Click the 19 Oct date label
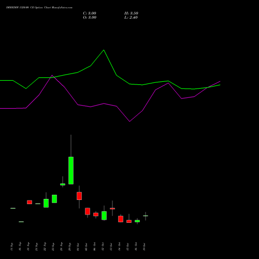Screen dimensions: 259x259 pos(145,247)
